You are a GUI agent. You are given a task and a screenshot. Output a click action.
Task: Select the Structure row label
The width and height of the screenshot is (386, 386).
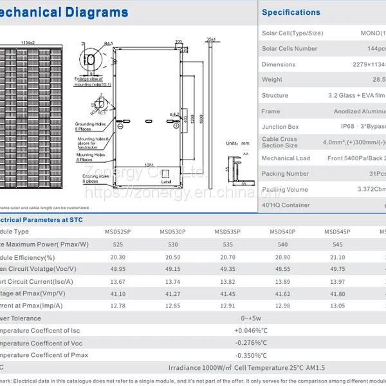(275, 95)
